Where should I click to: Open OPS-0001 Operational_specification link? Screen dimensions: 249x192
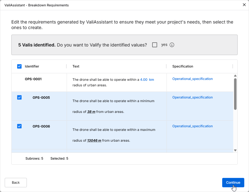click(x=192, y=79)
